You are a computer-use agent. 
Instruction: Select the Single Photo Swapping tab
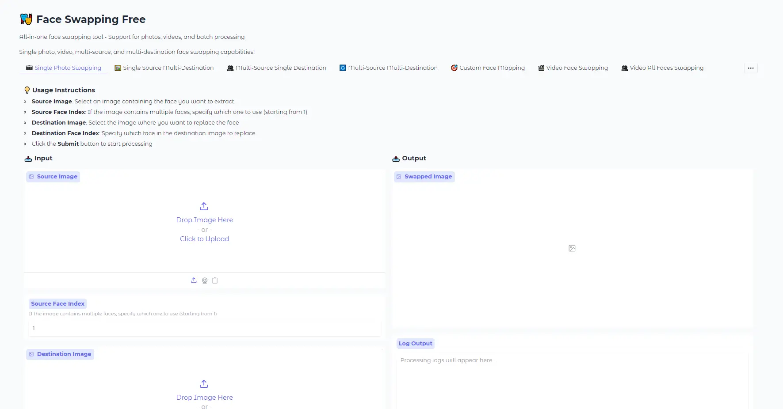pyautogui.click(x=63, y=68)
